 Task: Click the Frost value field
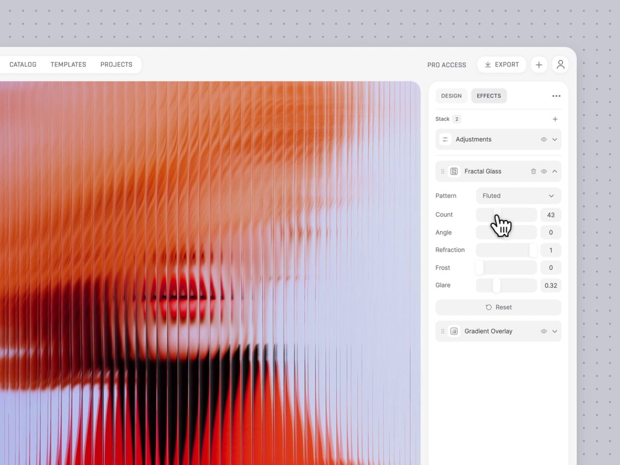point(551,268)
